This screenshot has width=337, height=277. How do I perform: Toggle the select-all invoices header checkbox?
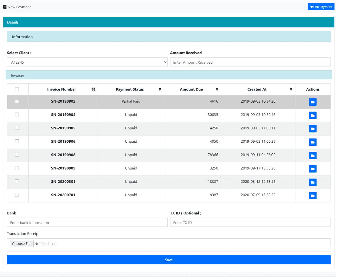coord(17,89)
